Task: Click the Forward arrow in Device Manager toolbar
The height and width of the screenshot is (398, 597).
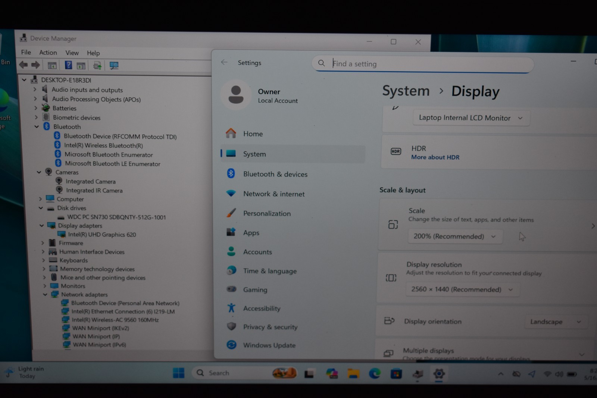Action: click(x=36, y=65)
